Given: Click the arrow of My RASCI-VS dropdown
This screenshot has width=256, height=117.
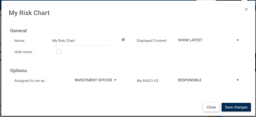Looking at the screenshot, I should [x=238, y=80].
